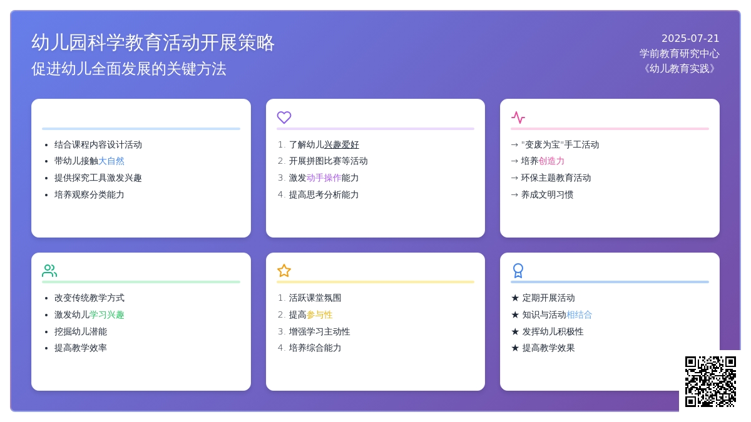The height and width of the screenshot is (422, 751).
Task: Click the users group icon
Action: (49, 271)
